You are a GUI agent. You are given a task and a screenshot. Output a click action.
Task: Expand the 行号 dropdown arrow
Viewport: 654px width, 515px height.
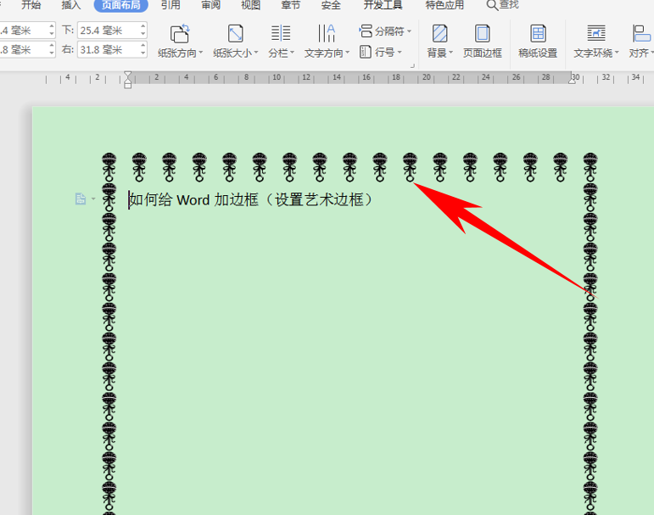pyautogui.click(x=400, y=53)
